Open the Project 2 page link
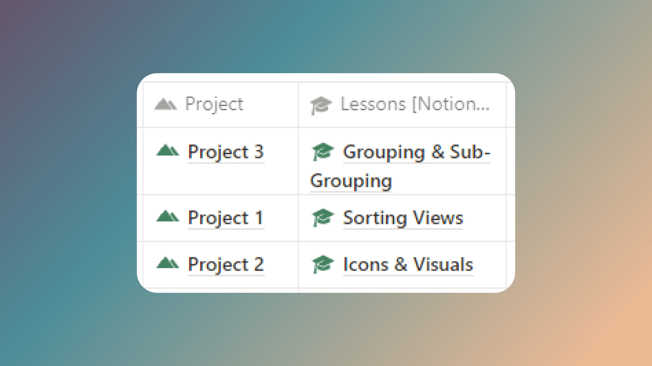This screenshot has height=366, width=652. coord(226,264)
